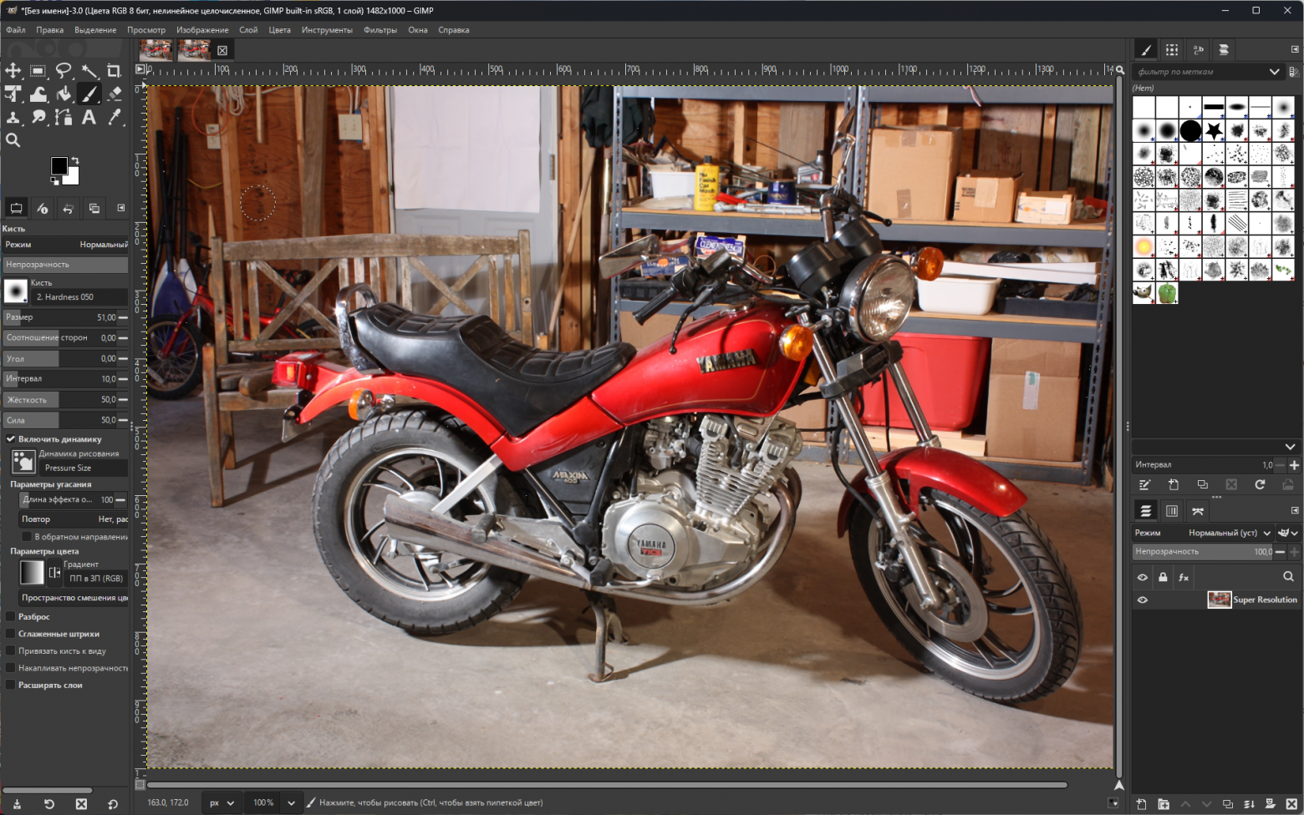The height and width of the screenshot is (815, 1304).
Task: Select the Zoom magnifier tool
Action: pos(13,140)
